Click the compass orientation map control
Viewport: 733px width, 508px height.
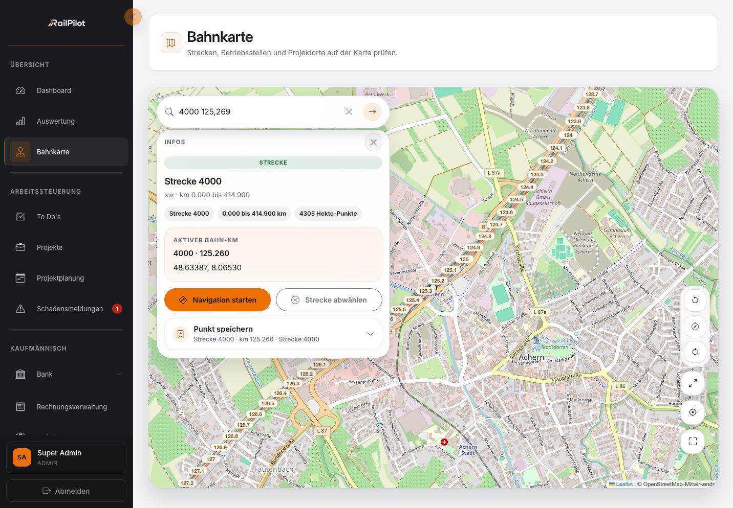(695, 326)
